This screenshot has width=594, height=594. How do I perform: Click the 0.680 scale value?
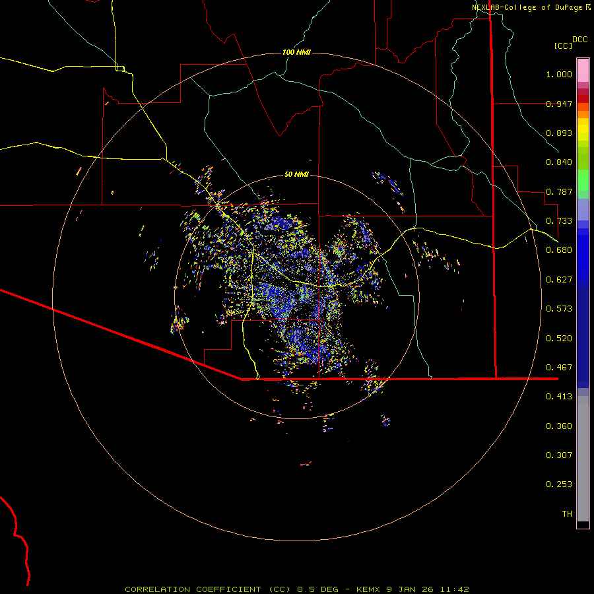[559, 250]
